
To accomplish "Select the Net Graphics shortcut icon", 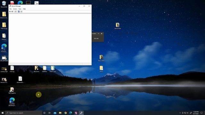I will pos(12,90).
